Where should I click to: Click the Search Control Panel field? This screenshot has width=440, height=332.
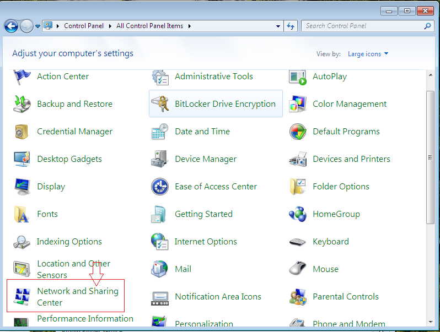367,26
